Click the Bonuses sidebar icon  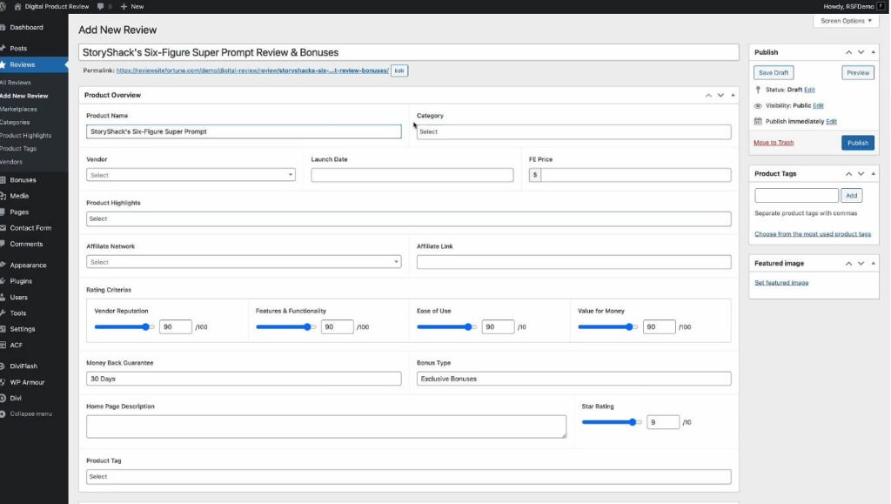click(3, 179)
